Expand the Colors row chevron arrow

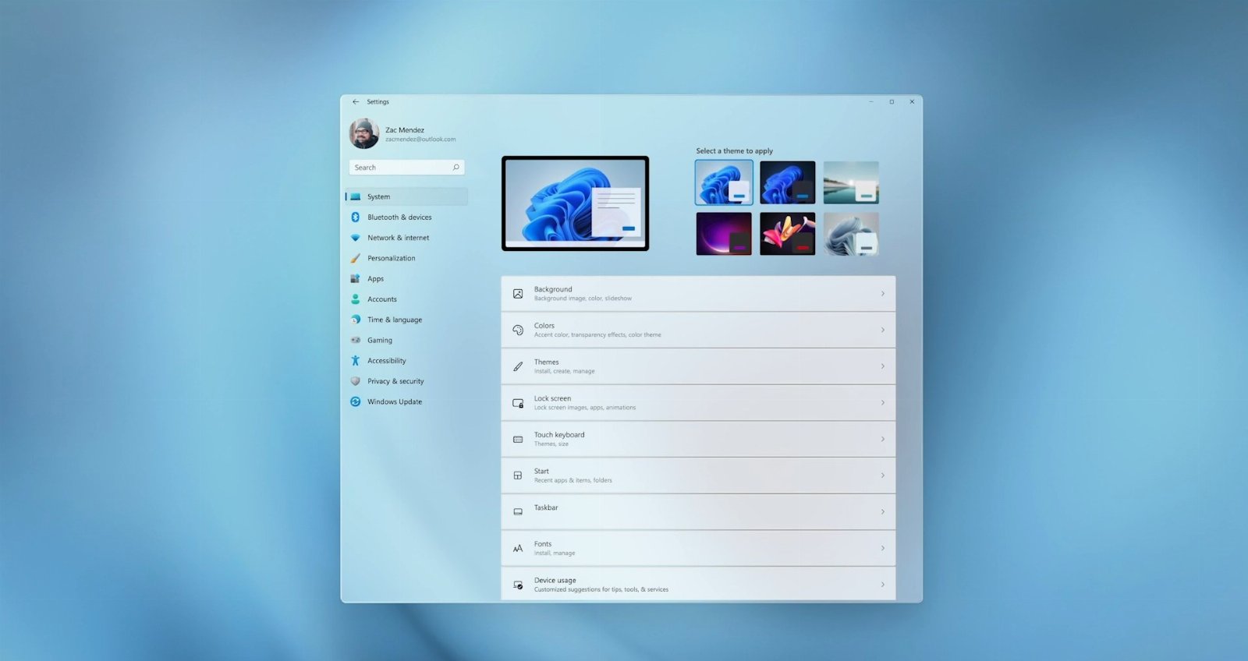(x=882, y=330)
